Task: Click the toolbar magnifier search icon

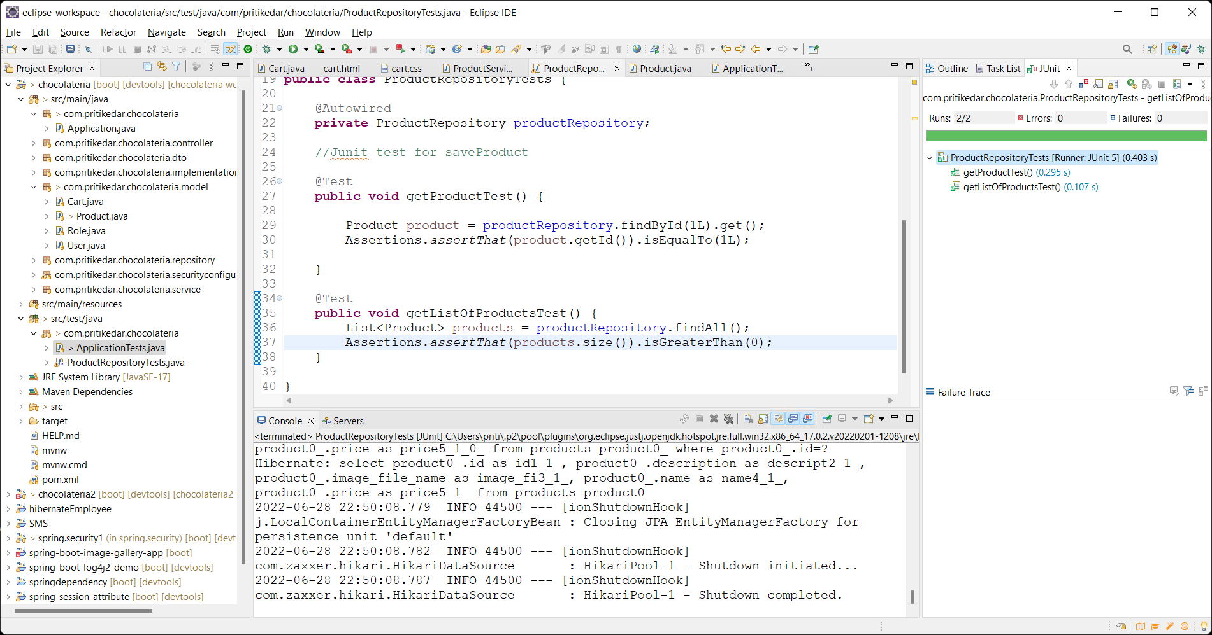Action: [x=1127, y=49]
